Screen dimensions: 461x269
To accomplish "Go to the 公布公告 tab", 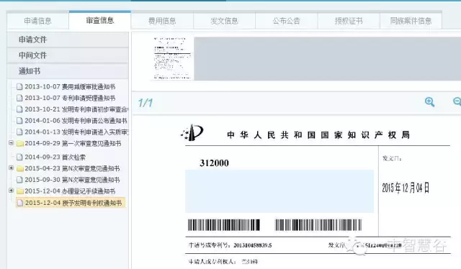I will [x=287, y=21].
